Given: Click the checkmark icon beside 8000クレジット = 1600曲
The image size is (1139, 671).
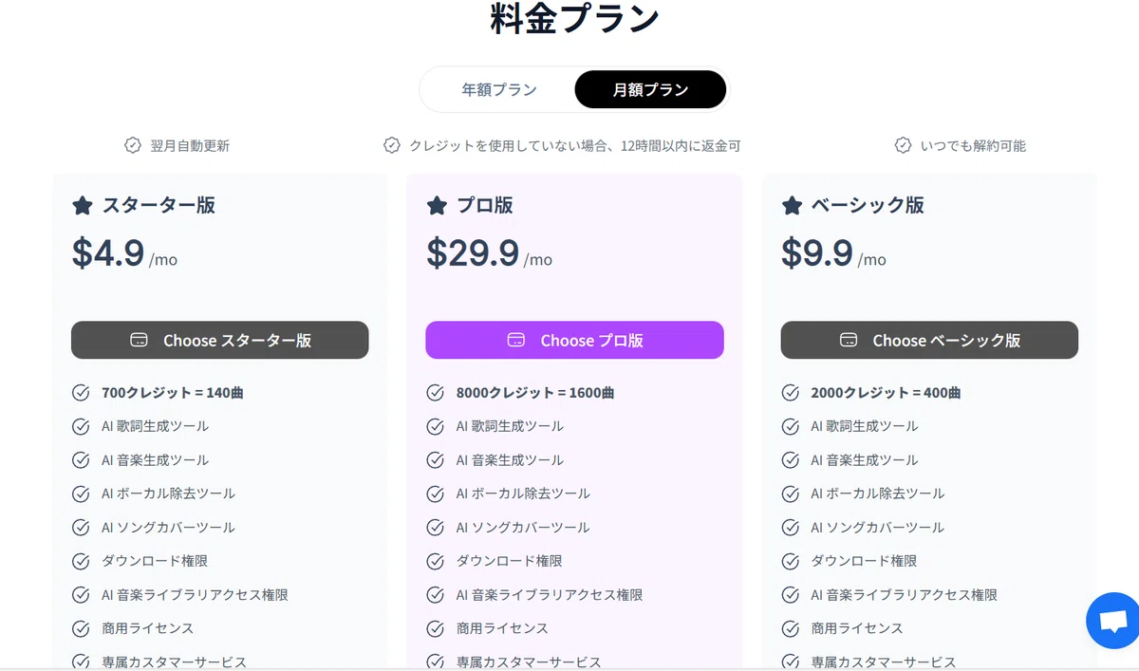Looking at the screenshot, I should 435,393.
